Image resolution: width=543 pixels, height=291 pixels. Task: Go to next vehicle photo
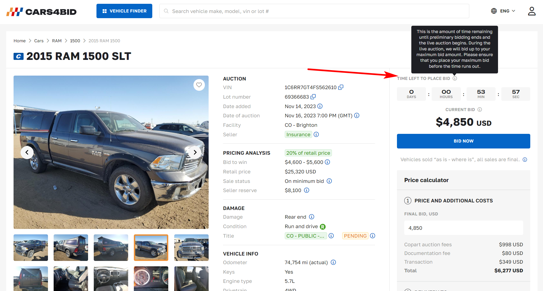click(x=195, y=152)
